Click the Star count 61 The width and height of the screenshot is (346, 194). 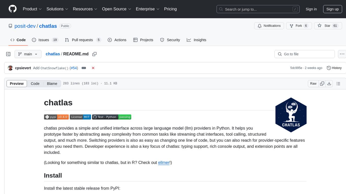click(335, 26)
